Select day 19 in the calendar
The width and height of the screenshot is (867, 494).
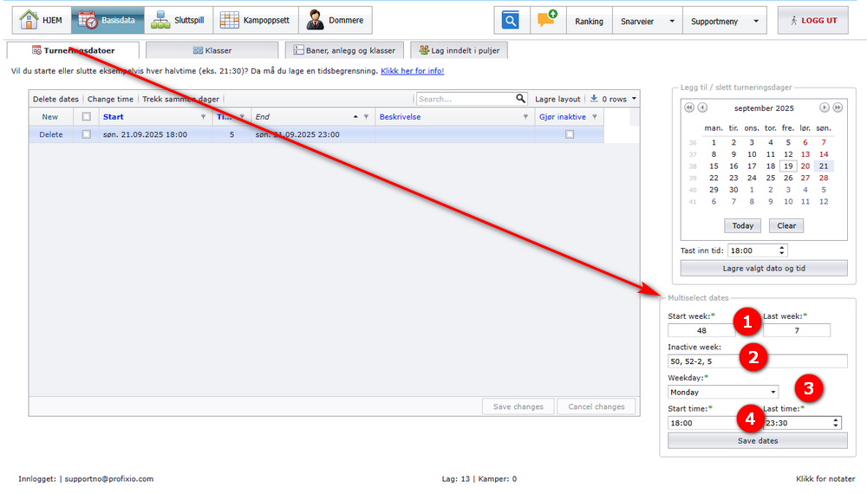(x=788, y=166)
